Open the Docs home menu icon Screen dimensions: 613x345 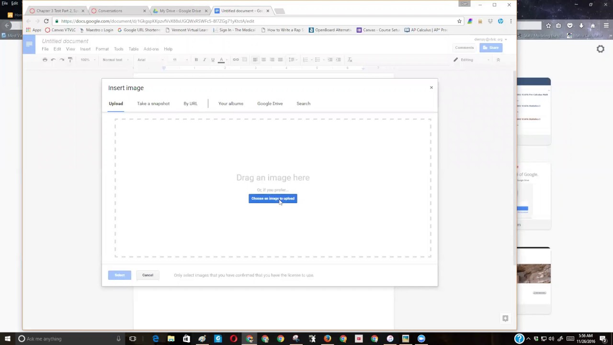click(x=29, y=45)
